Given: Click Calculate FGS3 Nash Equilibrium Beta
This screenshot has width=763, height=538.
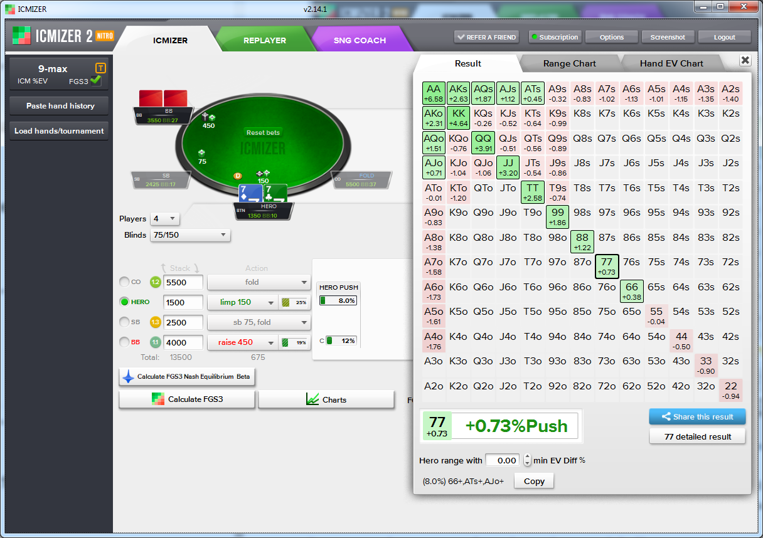Looking at the screenshot, I should click(x=187, y=377).
